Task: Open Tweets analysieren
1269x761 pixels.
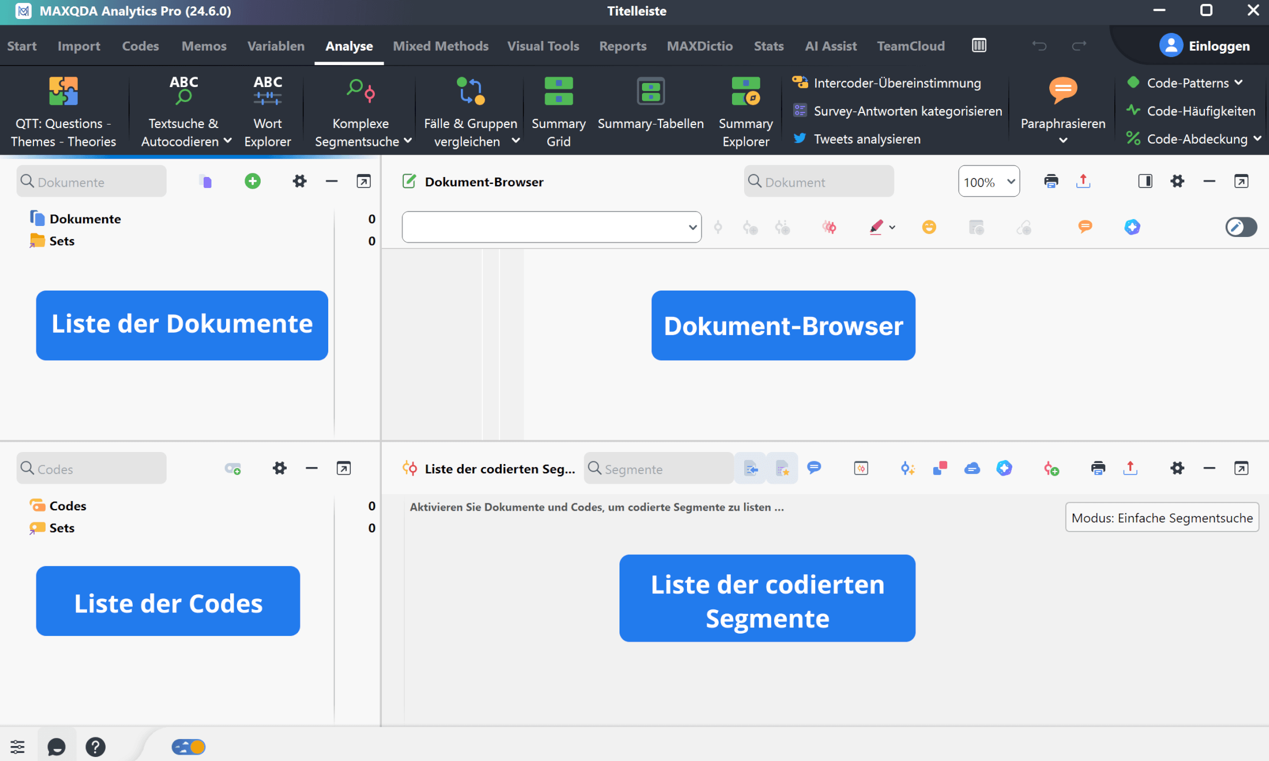Action: 857,139
